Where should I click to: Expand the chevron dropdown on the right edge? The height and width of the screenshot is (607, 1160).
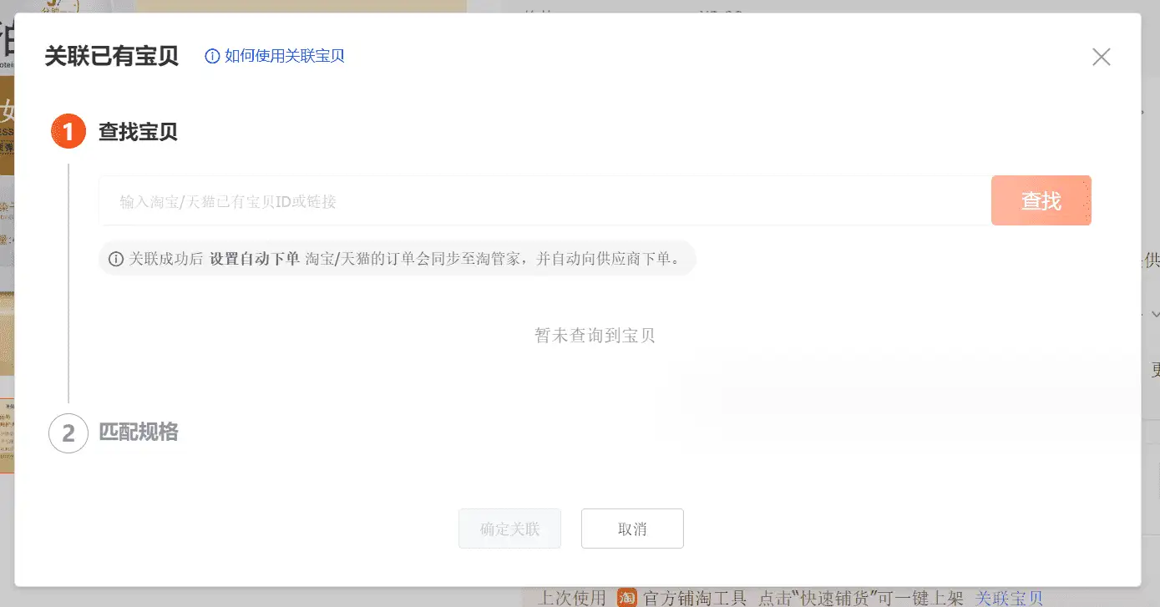tap(1155, 314)
